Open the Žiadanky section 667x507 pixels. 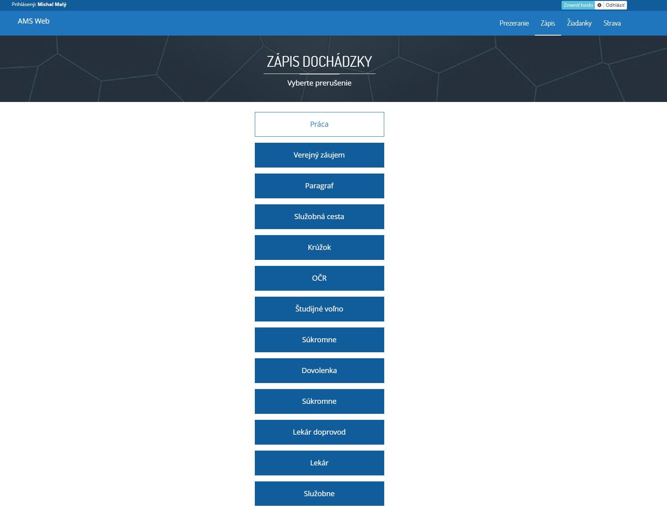(579, 23)
